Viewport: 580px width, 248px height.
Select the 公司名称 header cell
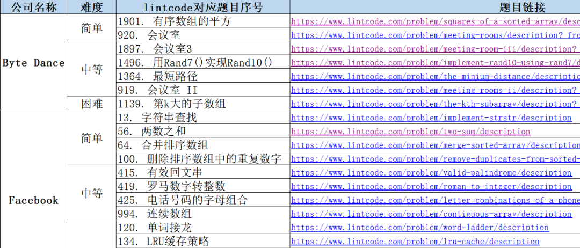33,7
